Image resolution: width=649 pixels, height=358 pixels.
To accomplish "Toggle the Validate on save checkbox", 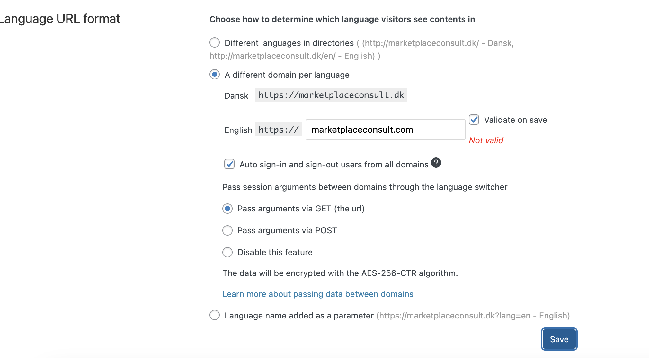I will (474, 120).
